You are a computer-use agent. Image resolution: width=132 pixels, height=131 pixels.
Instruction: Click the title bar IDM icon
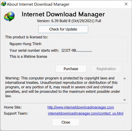tap(3, 4)
